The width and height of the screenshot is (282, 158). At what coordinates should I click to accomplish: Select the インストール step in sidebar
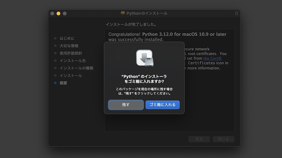pyautogui.click(x=71, y=76)
